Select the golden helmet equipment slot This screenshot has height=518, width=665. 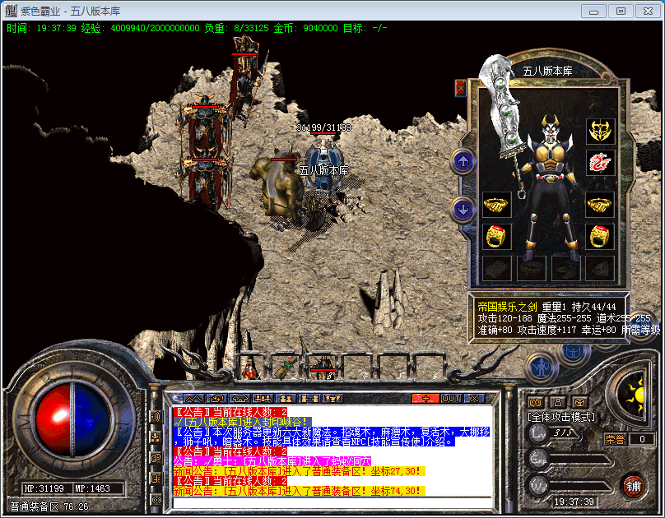coord(600,131)
